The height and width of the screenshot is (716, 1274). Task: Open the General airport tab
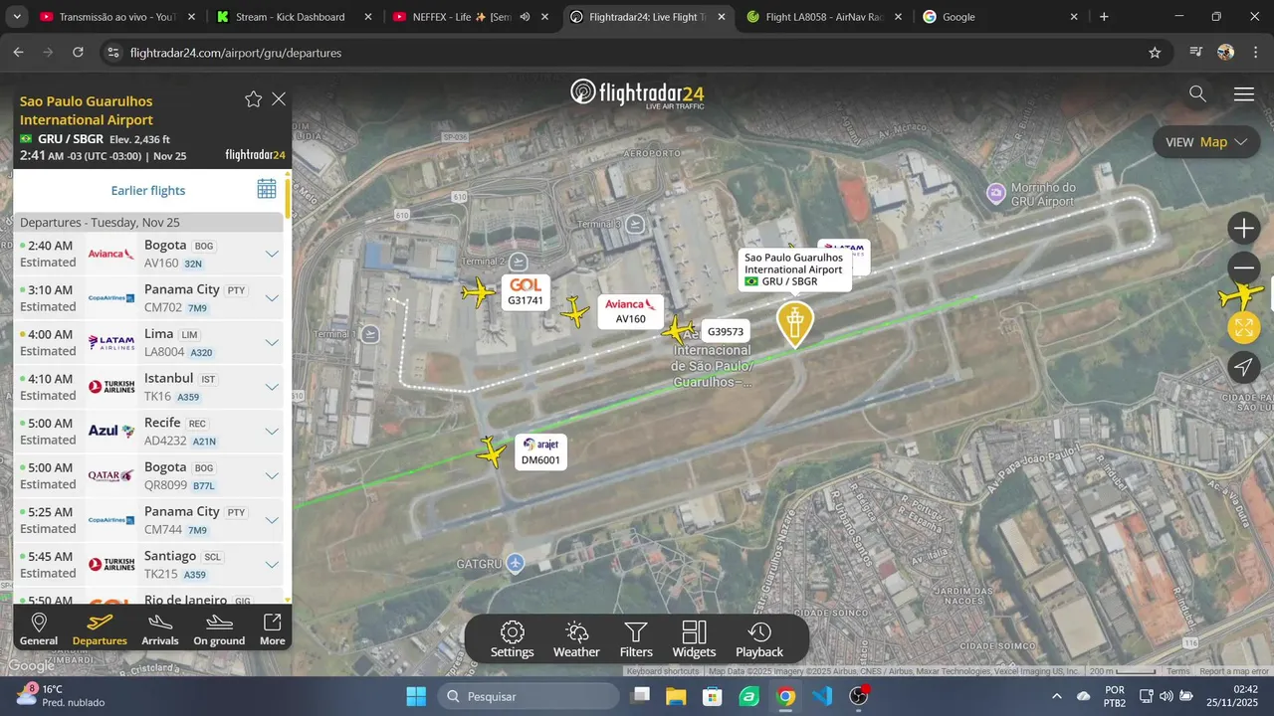pyautogui.click(x=39, y=629)
